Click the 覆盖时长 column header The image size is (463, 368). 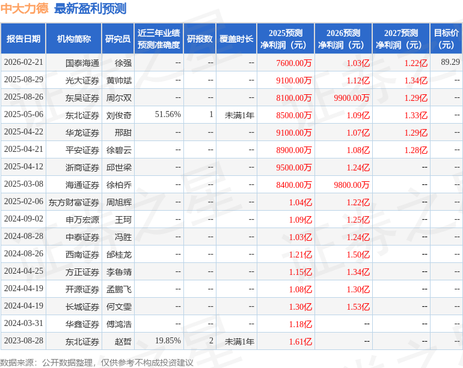pos(236,38)
